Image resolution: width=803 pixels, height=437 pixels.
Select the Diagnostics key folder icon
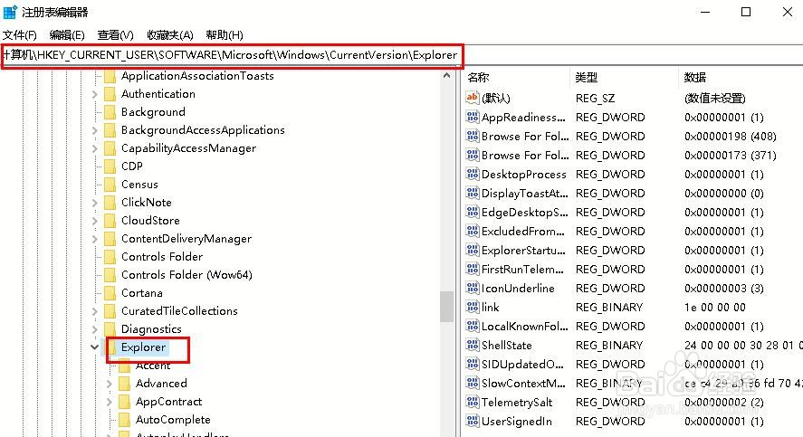(x=110, y=329)
